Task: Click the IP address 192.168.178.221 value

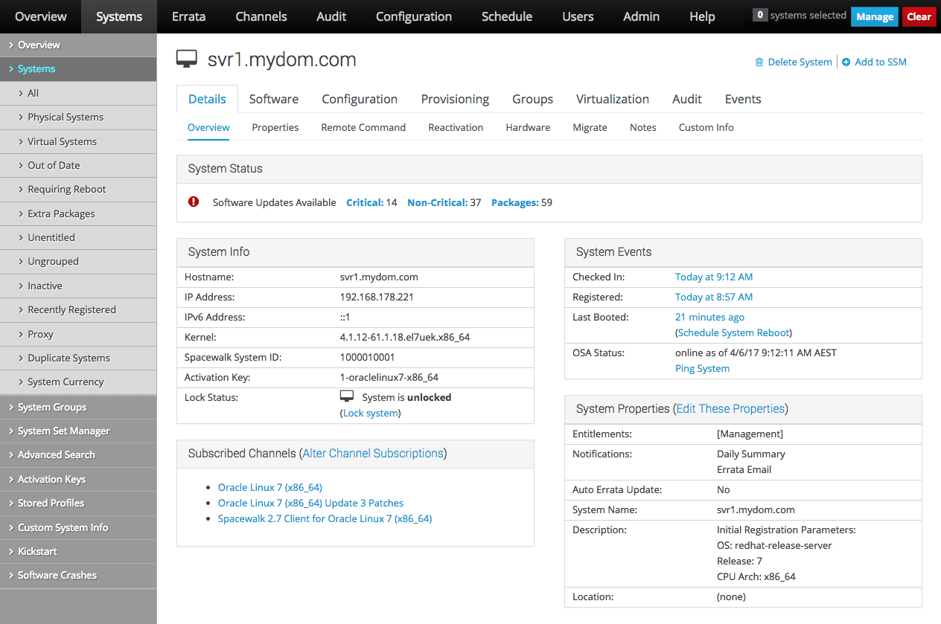Action: point(377,297)
